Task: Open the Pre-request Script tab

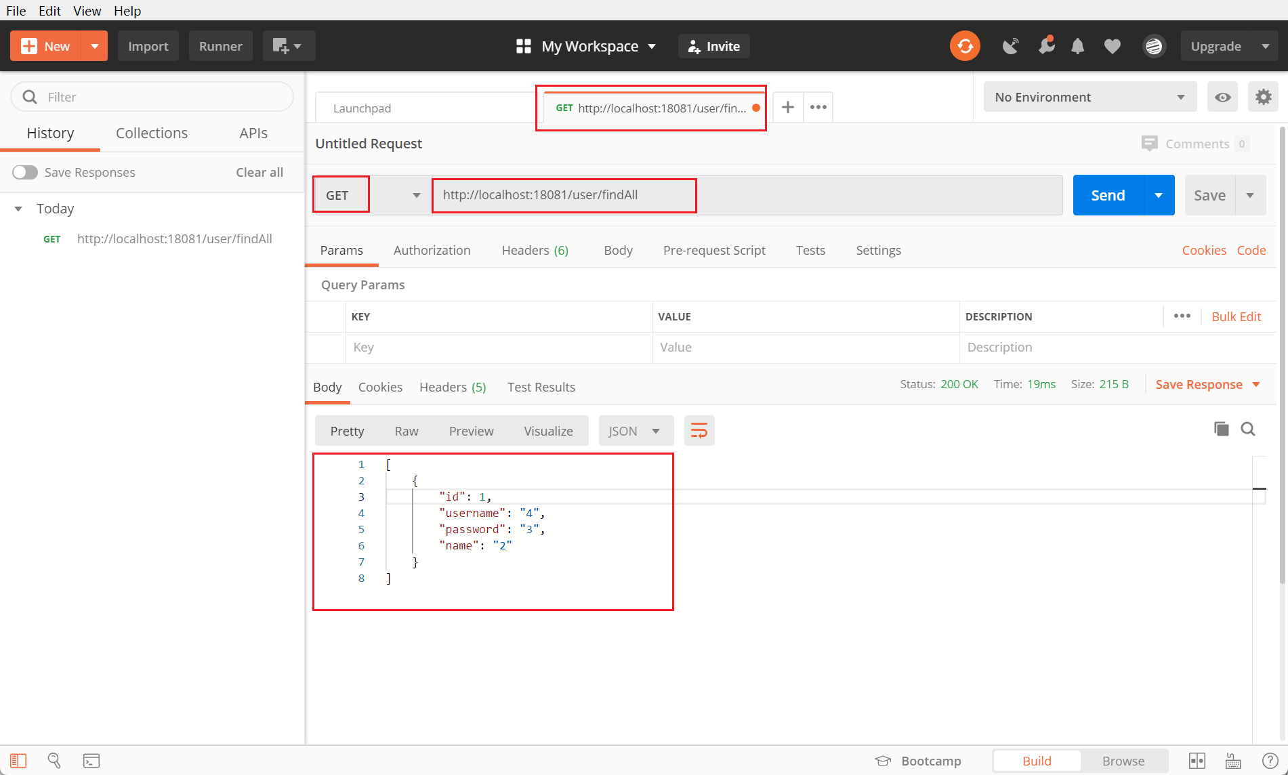Action: pos(714,250)
